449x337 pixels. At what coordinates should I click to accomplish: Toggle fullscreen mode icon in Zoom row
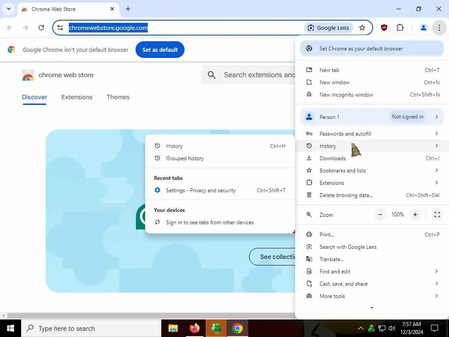click(437, 215)
